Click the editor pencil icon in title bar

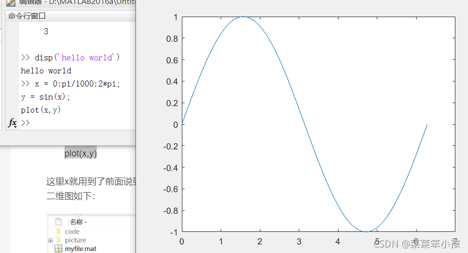point(11,3)
